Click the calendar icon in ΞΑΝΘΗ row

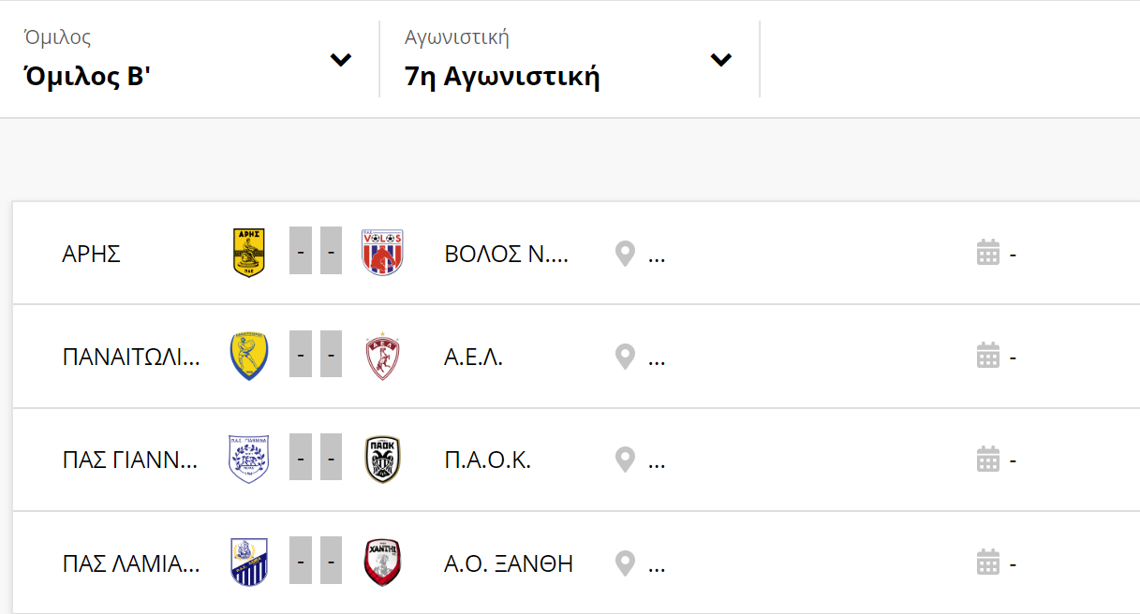[x=988, y=563]
